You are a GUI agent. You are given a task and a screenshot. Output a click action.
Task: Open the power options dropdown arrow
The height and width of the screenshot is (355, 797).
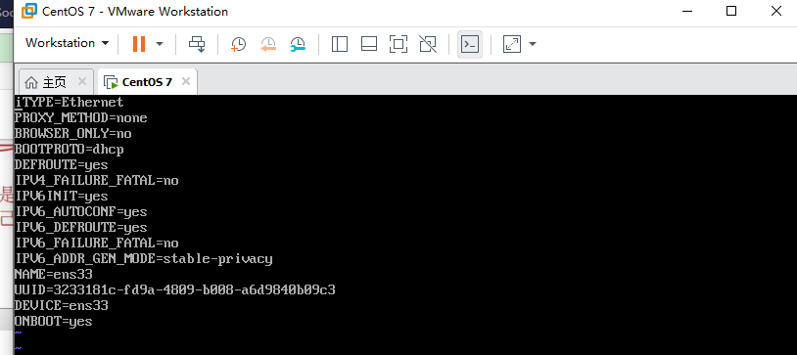coord(160,44)
